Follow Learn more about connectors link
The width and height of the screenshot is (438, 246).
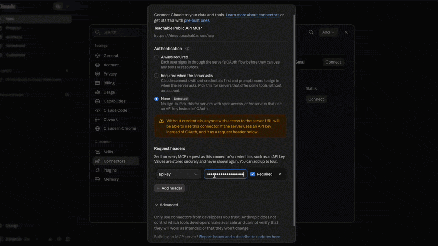pyautogui.click(x=252, y=15)
